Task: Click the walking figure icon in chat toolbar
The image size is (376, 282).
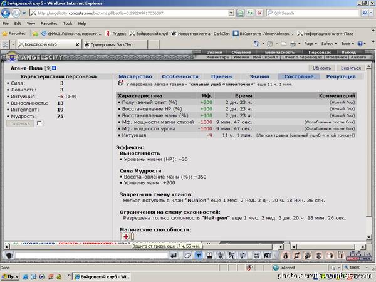Action: pyautogui.click(x=221, y=256)
